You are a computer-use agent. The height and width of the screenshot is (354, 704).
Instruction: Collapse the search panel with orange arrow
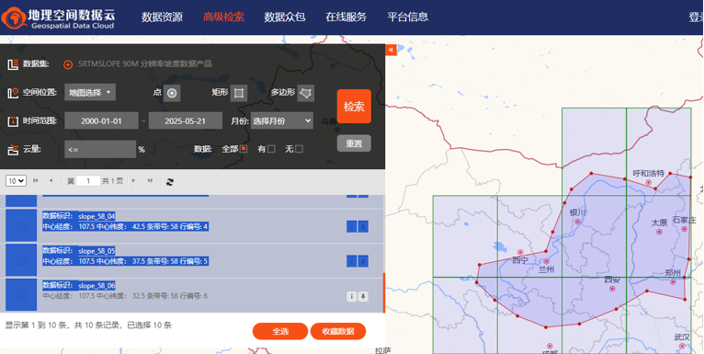392,50
